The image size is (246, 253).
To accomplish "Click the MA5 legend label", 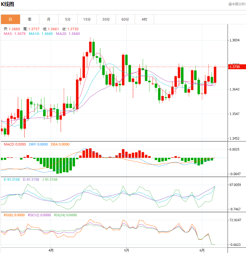I will click(15, 34).
